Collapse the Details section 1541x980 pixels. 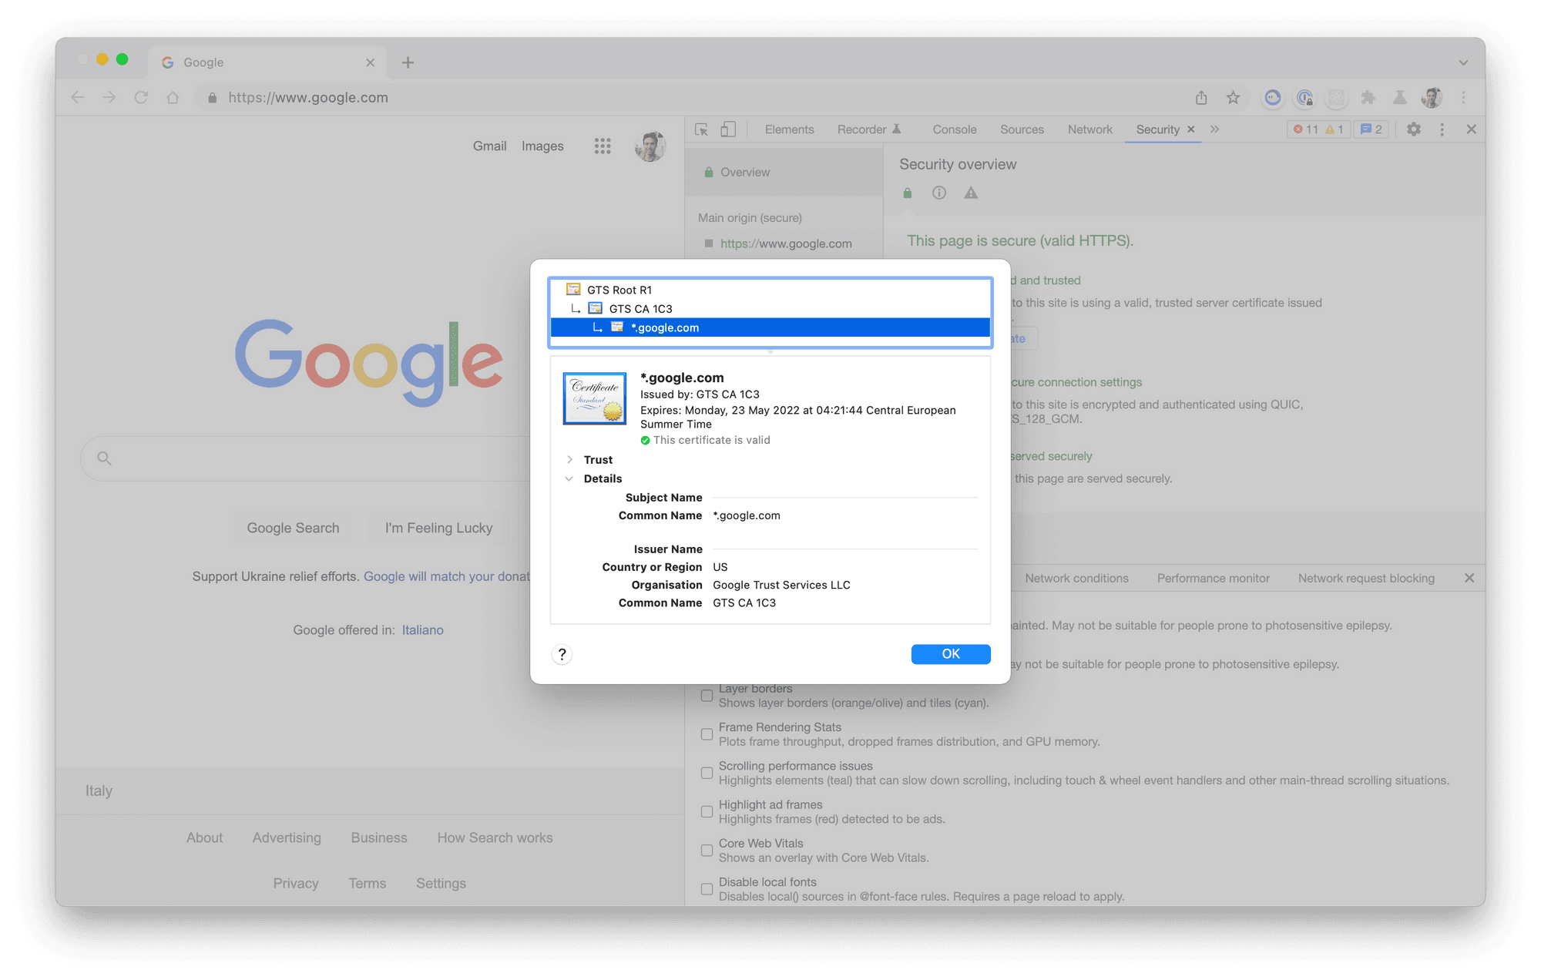click(569, 478)
